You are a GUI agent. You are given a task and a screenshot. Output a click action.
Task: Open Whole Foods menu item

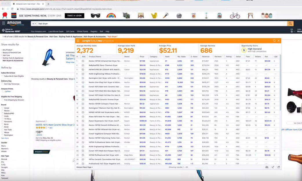[82, 32]
